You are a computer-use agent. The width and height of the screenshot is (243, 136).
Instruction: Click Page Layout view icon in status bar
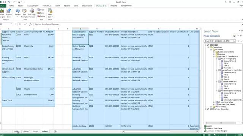pyautogui.click(x=209, y=135)
